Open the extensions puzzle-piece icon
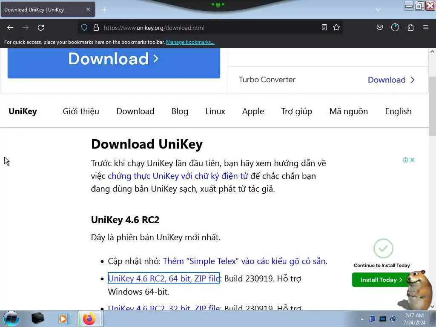 click(410, 28)
